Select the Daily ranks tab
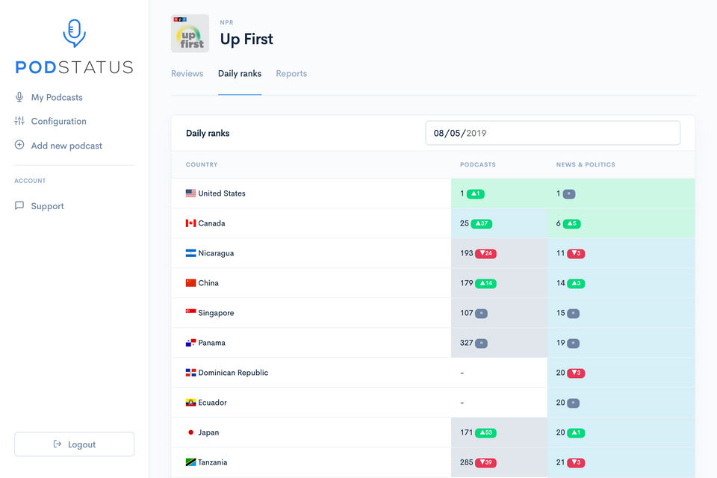The image size is (717, 478). pos(240,74)
